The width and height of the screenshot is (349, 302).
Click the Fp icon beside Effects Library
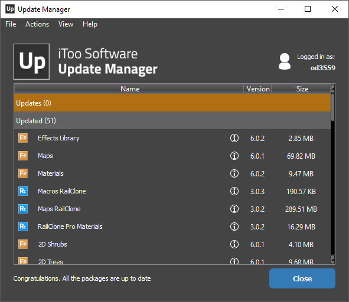23,138
